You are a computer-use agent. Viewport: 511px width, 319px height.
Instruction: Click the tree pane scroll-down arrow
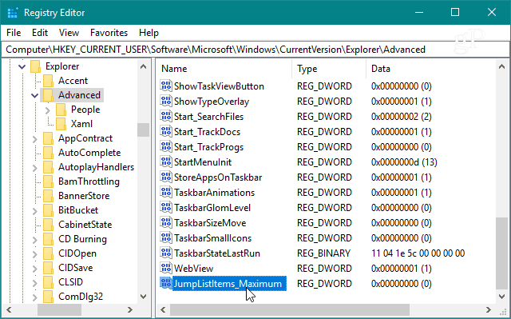click(x=143, y=297)
